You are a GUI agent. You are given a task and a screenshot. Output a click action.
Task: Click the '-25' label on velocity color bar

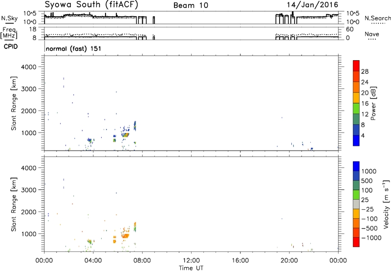point(368,209)
